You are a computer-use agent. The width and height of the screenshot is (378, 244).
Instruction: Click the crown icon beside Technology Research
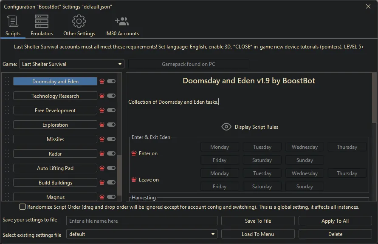tap(102, 96)
